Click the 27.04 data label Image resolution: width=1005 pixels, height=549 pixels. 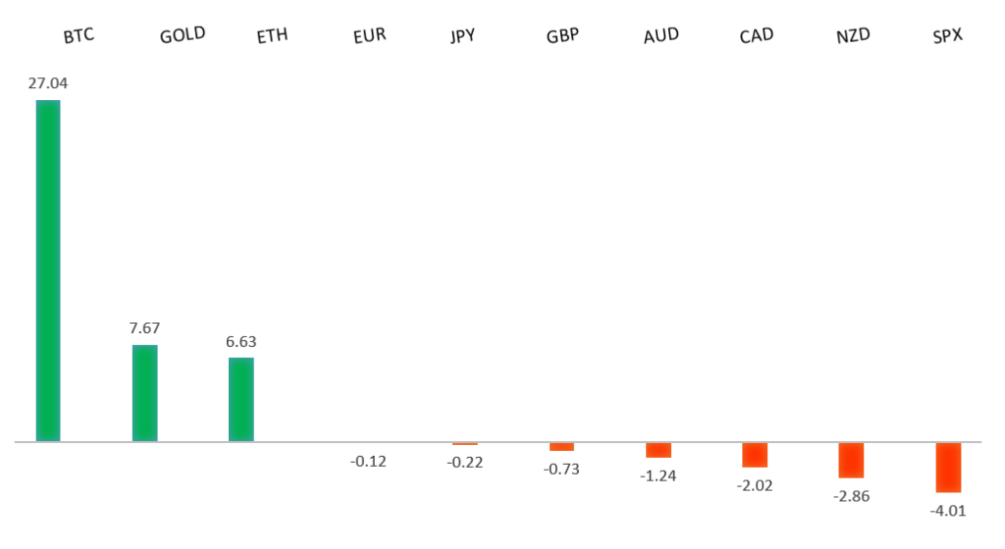pyautogui.click(x=48, y=83)
